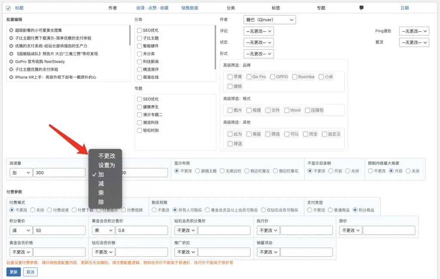Viewport: 440px width, 279px height.
Task: Check 健康养生 under 专题
Action: 140,107
